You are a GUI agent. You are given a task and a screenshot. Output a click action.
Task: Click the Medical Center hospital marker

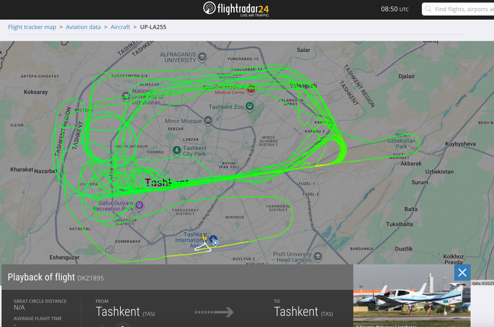[x=251, y=89]
